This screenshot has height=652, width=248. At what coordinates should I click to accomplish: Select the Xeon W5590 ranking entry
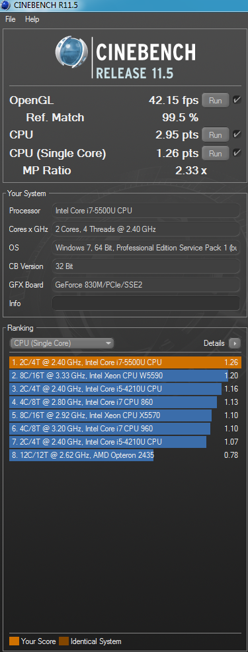(125, 376)
